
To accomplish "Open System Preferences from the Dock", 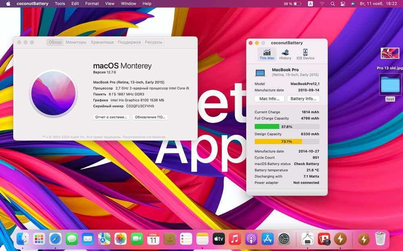I will point(284,239).
